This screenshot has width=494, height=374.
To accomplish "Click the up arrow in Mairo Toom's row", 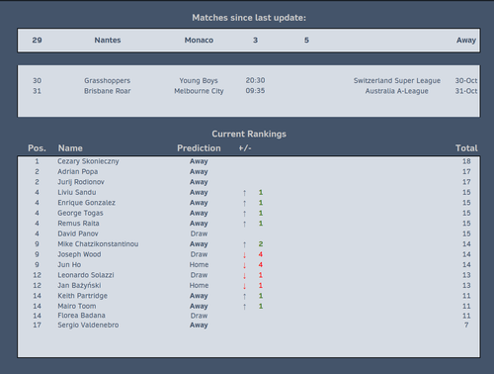I will point(245,307).
